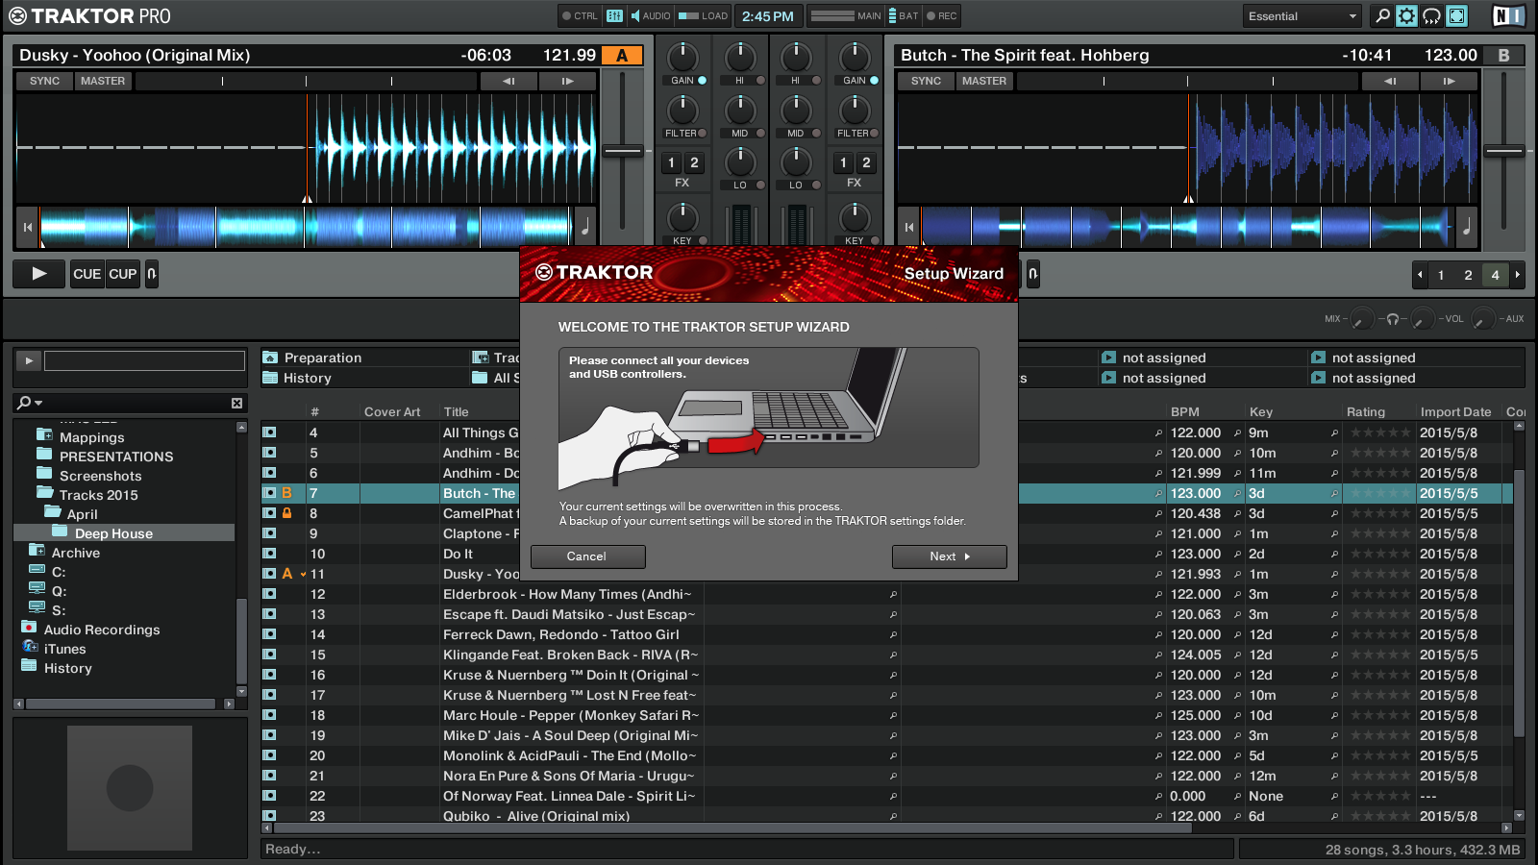Click the AUDIO indicator in header
Viewport: 1538px width, 865px height.
click(651, 15)
